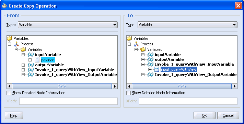Open the To Type dropdown

click(187, 25)
